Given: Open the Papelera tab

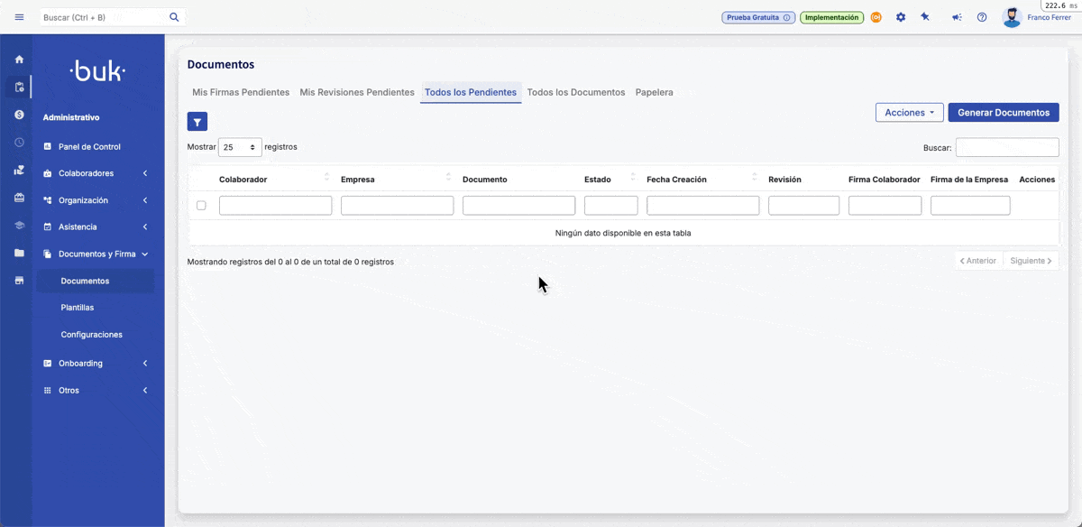Looking at the screenshot, I should pos(654,92).
